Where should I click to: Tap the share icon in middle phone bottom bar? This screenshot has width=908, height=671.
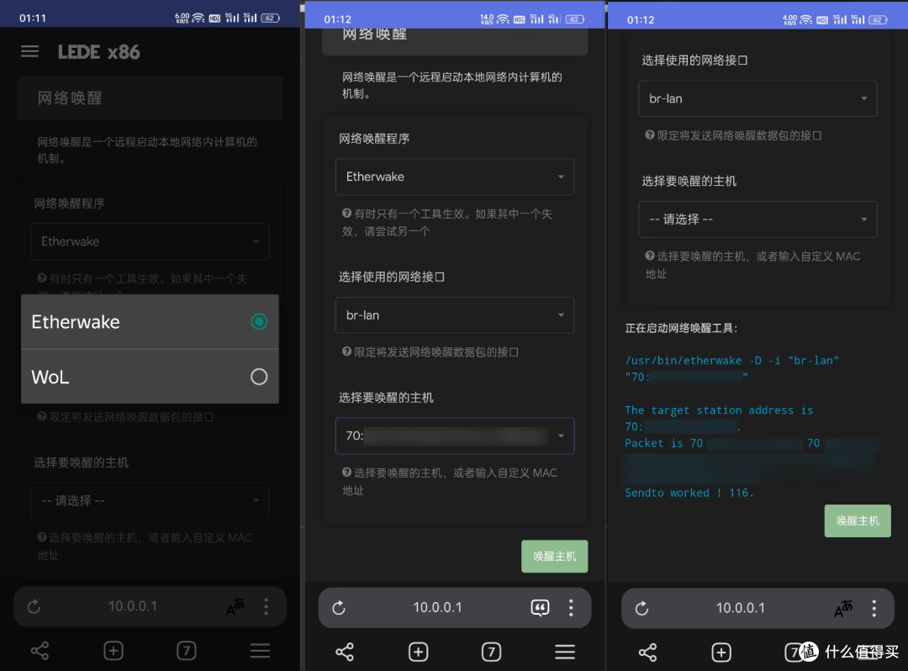345,652
